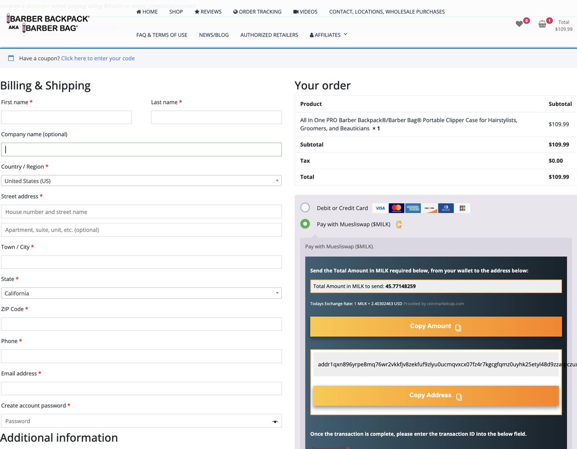
Task: Open the News/Blog menu item
Action: click(214, 35)
